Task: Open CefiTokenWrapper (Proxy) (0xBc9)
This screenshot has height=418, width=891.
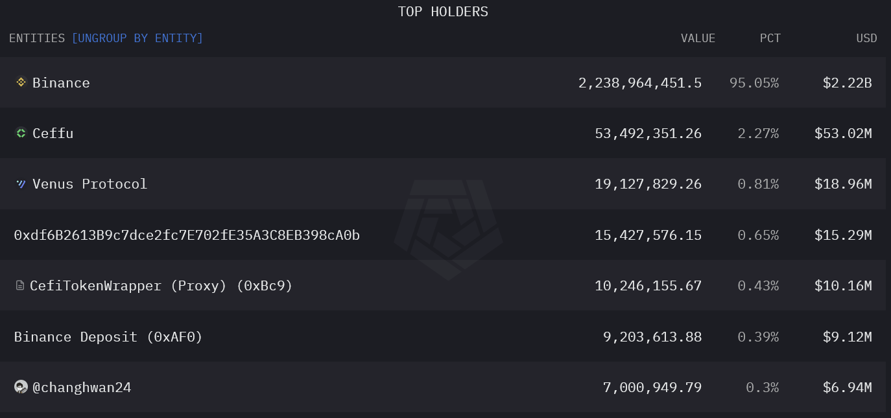Action: [161, 285]
